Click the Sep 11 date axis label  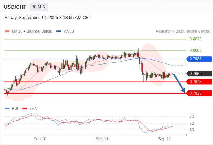point(102,139)
